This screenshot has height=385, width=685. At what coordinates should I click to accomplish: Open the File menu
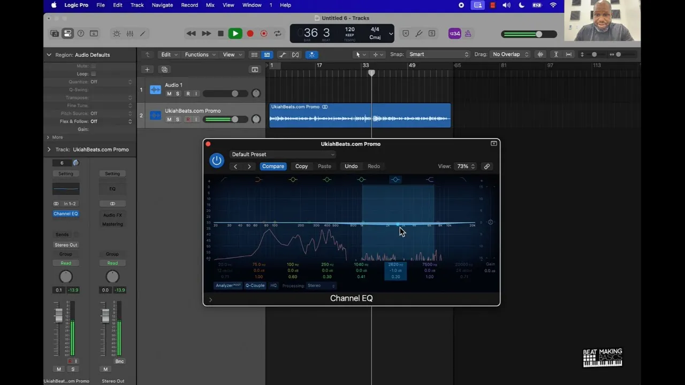101,5
